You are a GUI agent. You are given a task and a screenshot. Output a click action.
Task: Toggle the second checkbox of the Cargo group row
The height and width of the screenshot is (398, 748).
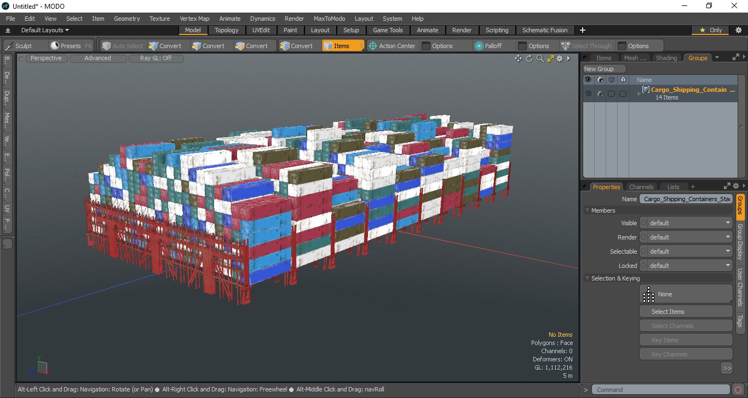click(623, 94)
